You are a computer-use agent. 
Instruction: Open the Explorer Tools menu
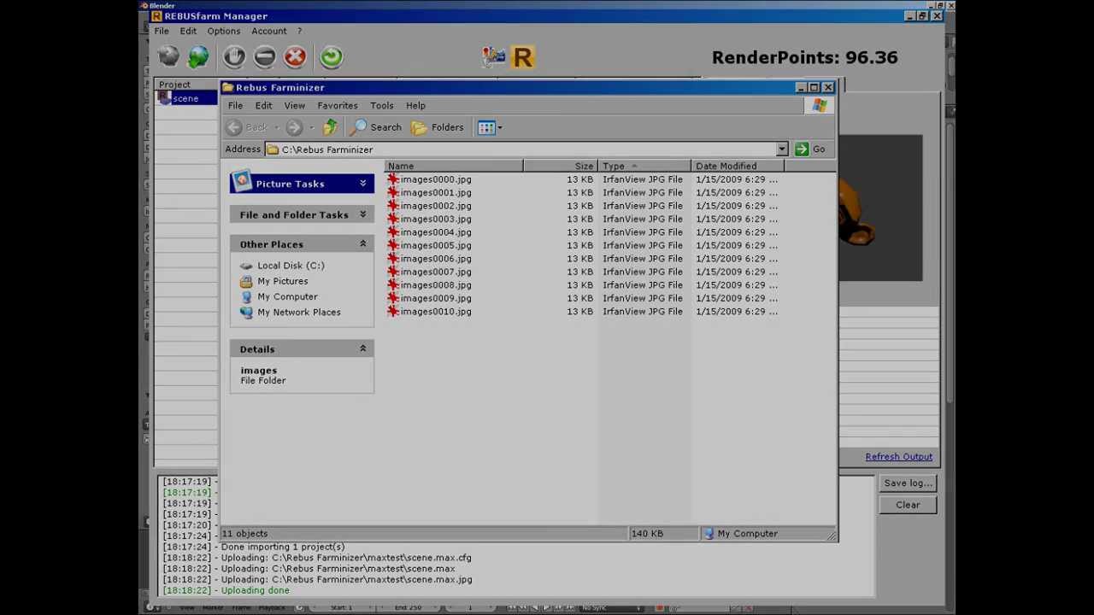pyautogui.click(x=382, y=106)
